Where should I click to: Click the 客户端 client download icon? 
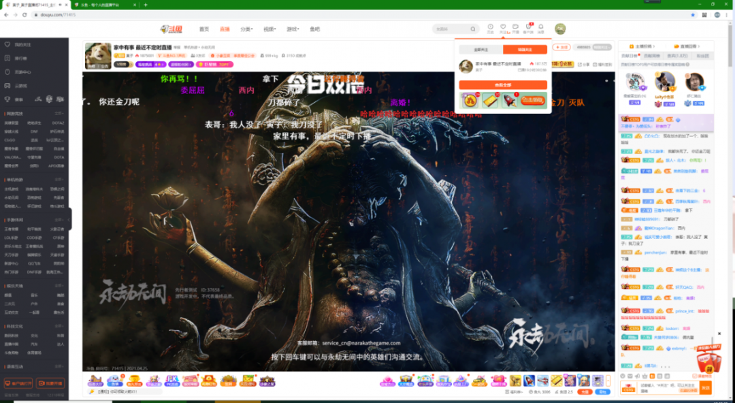click(x=528, y=27)
